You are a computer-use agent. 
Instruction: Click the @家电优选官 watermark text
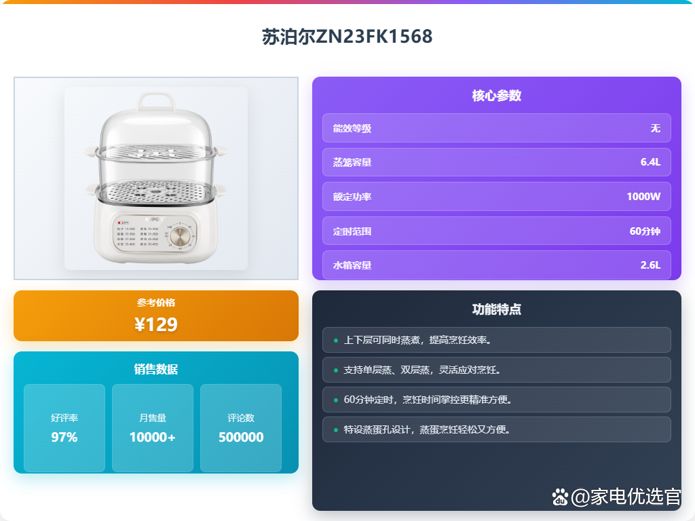(625, 497)
